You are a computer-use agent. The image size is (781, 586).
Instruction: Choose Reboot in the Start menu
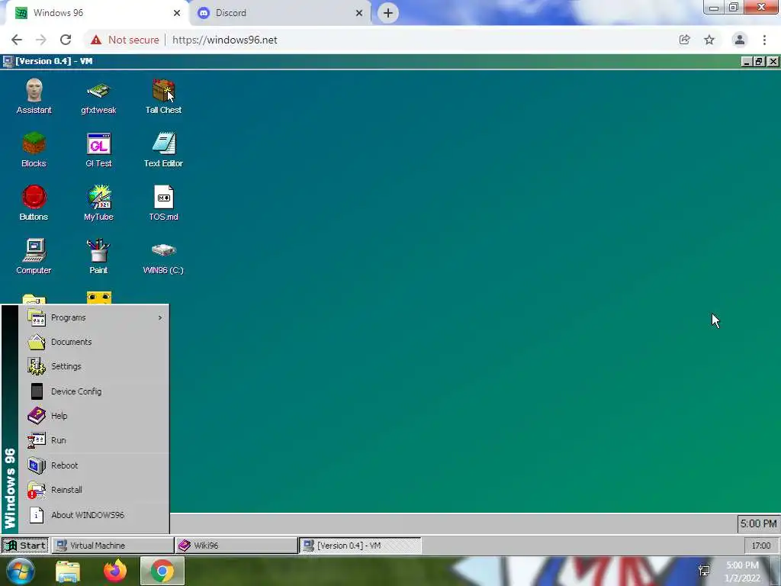coord(94,465)
